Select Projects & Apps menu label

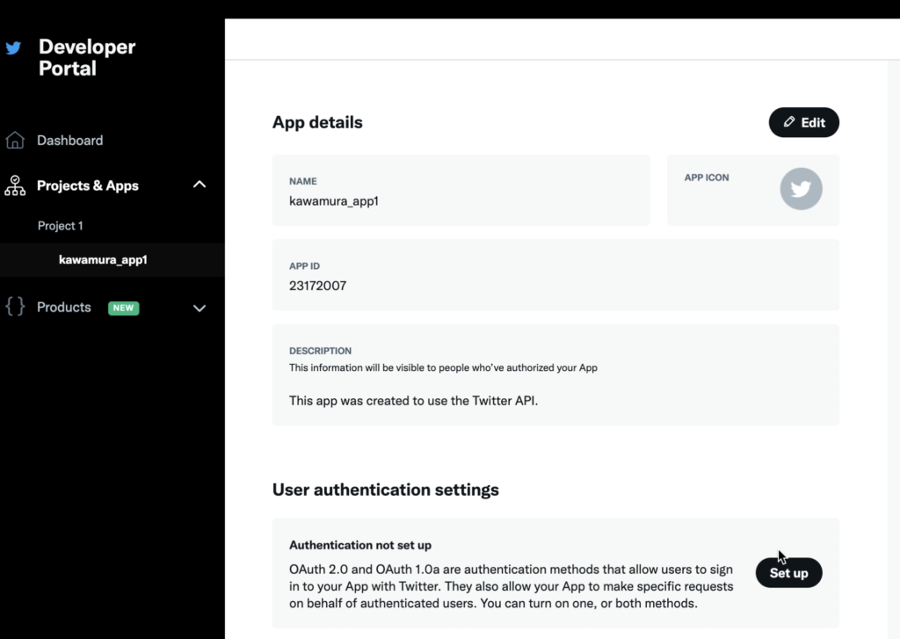pos(88,185)
